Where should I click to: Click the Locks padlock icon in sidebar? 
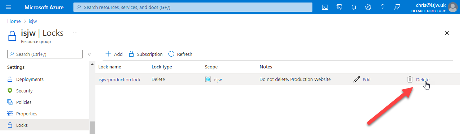(x=10, y=125)
